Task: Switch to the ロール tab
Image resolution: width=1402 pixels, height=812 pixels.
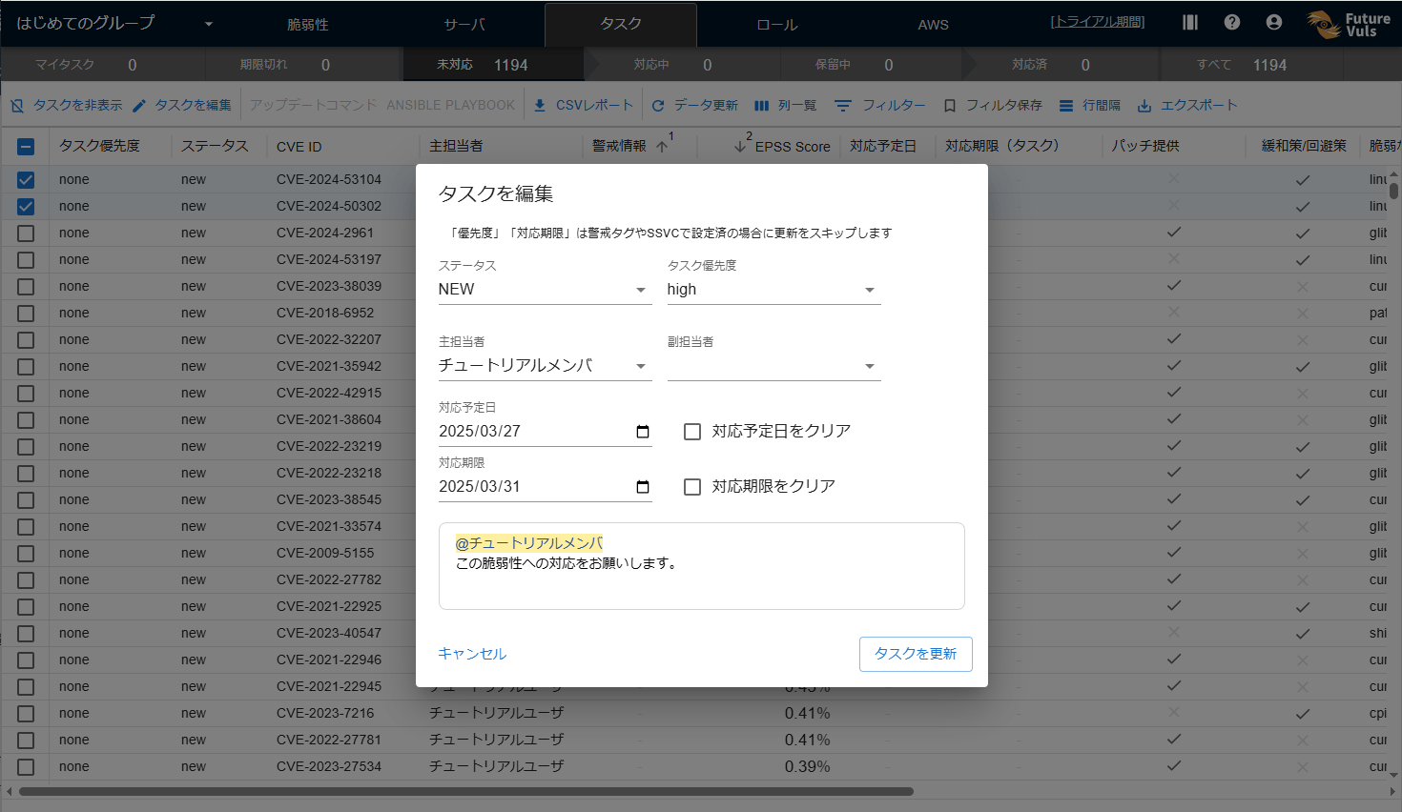Action: point(777,25)
